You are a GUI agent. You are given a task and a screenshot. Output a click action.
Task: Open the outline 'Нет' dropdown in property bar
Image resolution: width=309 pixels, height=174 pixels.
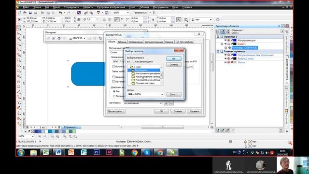(x=211, y=20)
